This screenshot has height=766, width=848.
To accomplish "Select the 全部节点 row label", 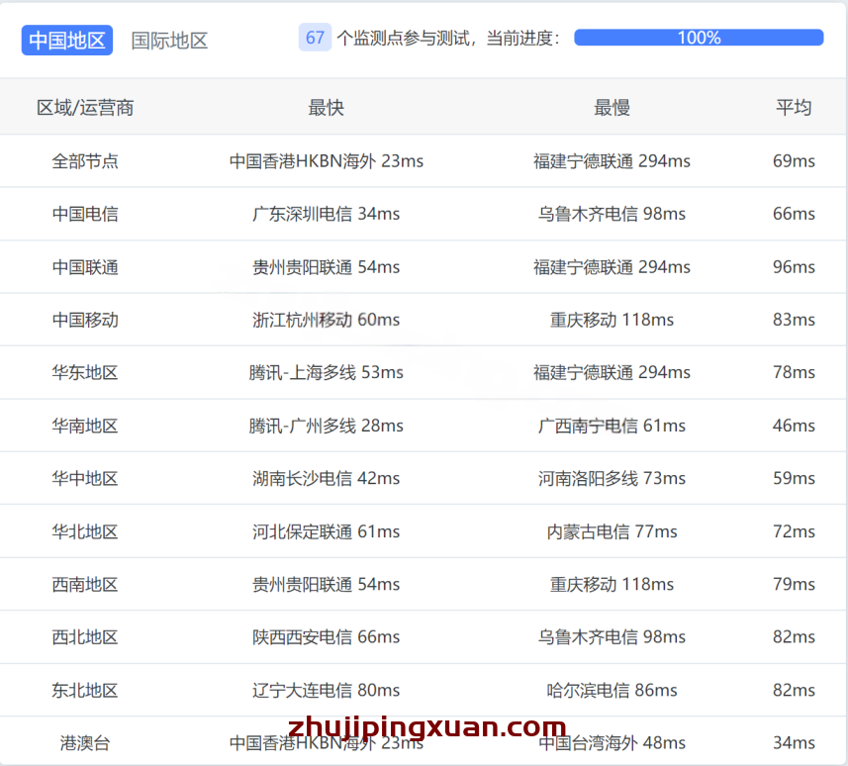I will pyautogui.click(x=85, y=161).
